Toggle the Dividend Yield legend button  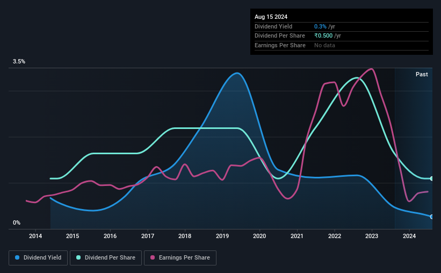pos(38,258)
